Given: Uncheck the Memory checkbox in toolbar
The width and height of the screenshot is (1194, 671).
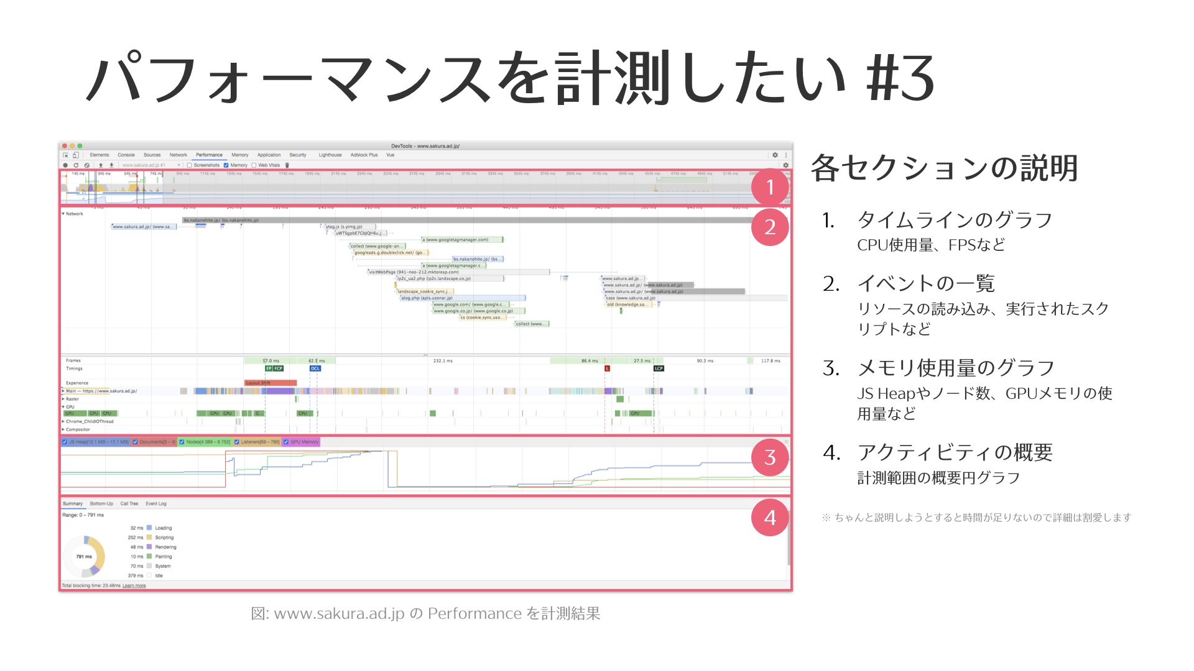Looking at the screenshot, I should [226, 165].
